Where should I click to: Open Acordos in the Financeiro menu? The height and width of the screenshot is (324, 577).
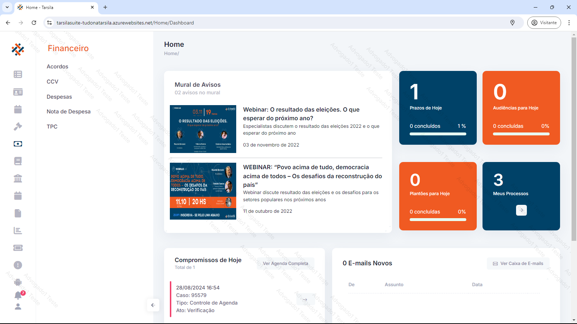click(x=57, y=67)
